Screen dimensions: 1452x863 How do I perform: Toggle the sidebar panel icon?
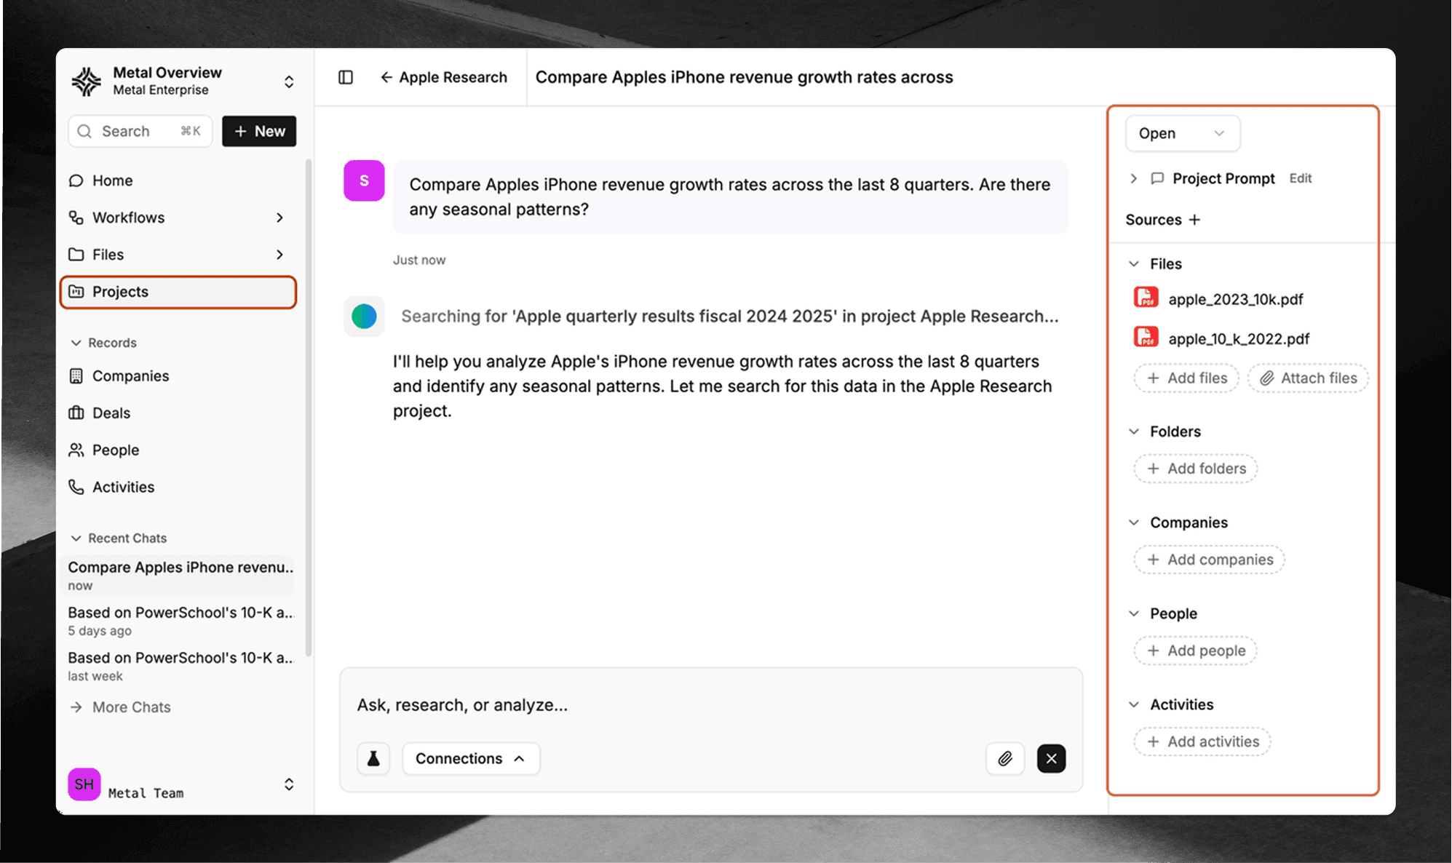click(x=346, y=77)
